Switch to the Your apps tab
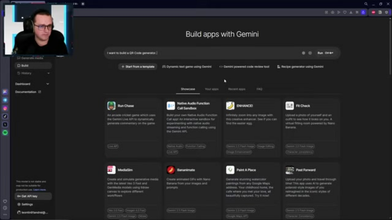 [212, 89]
